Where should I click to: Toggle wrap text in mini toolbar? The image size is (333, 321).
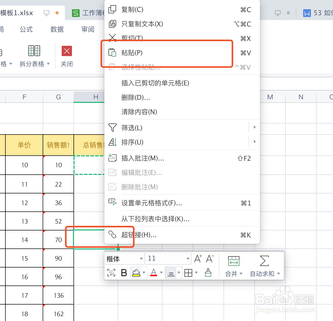[111, 273]
